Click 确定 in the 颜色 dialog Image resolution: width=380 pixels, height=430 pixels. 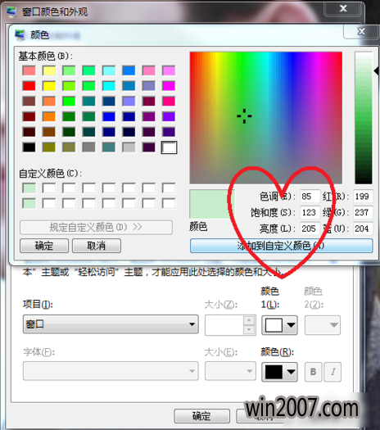(x=44, y=246)
